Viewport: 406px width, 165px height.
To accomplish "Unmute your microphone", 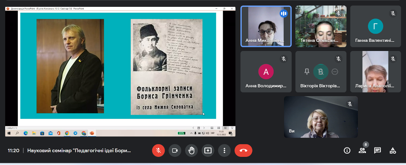I will pos(158,150).
